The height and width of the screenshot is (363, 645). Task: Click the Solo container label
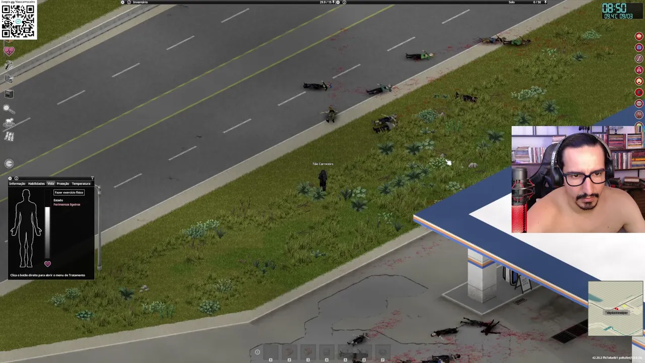click(x=511, y=2)
